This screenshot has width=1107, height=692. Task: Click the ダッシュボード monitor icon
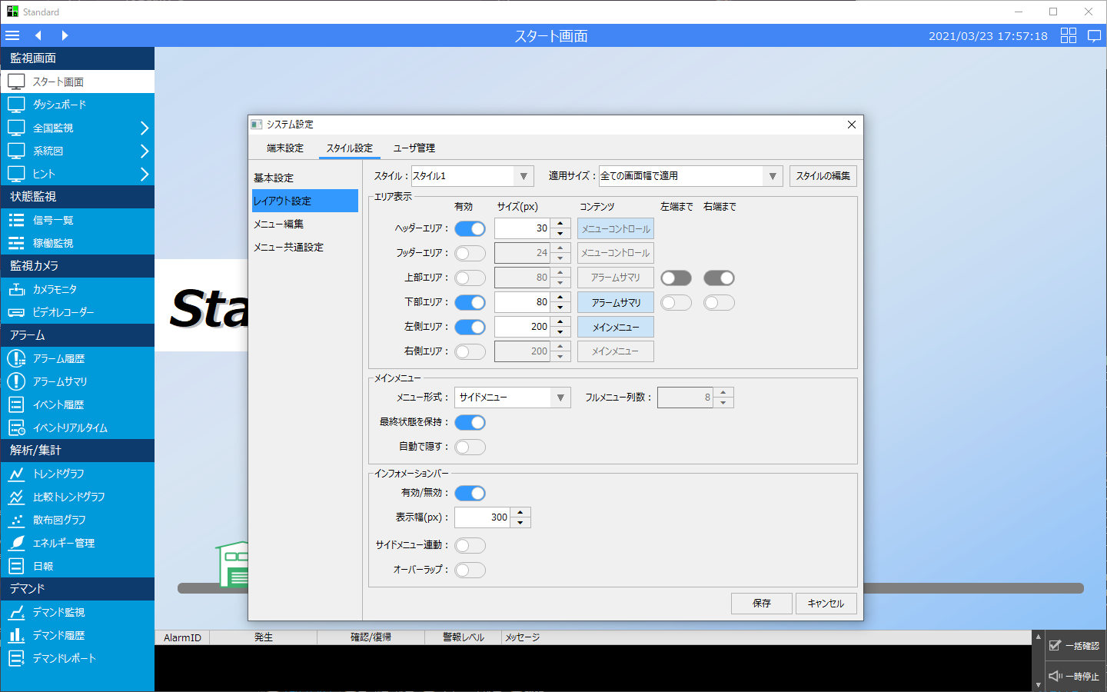pyautogui.click(x=16, y=105)
